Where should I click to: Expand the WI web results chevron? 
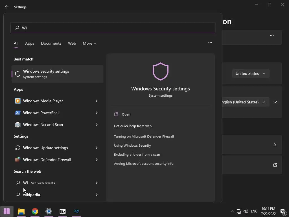coord(97,183)
